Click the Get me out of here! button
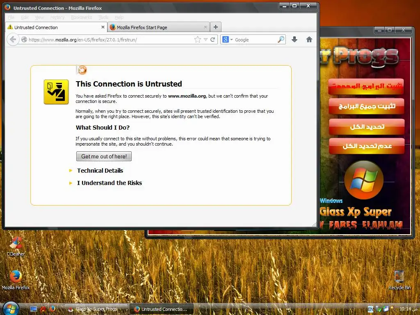This screenshot has height=315, width=420. [104, 156]
